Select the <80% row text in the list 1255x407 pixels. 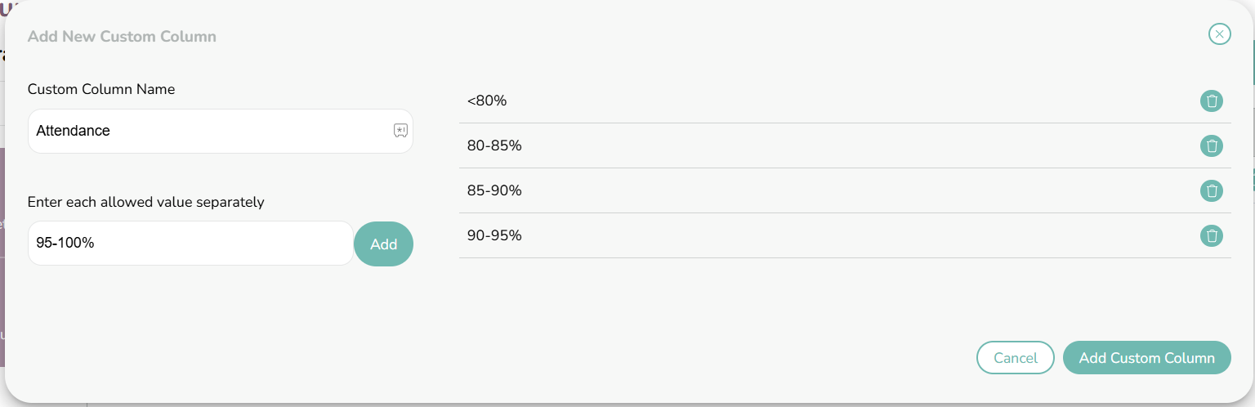click(x=487, y=101)
